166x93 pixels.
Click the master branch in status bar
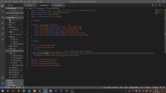click(8, 88)
